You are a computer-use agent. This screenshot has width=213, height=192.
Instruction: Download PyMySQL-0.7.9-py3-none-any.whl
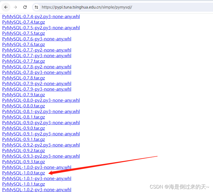[x=37, y=89]
